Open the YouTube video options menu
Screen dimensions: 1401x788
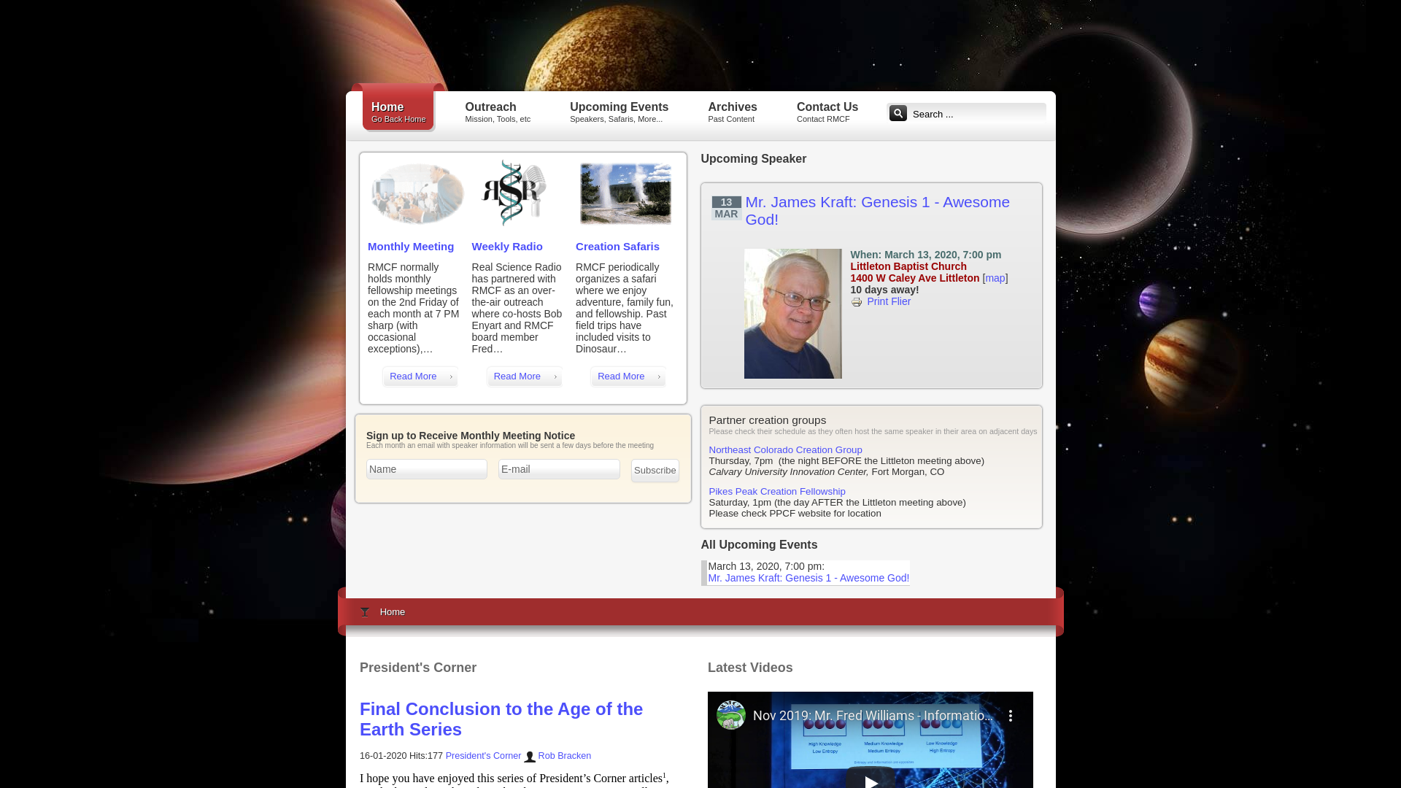(1011, 716)
